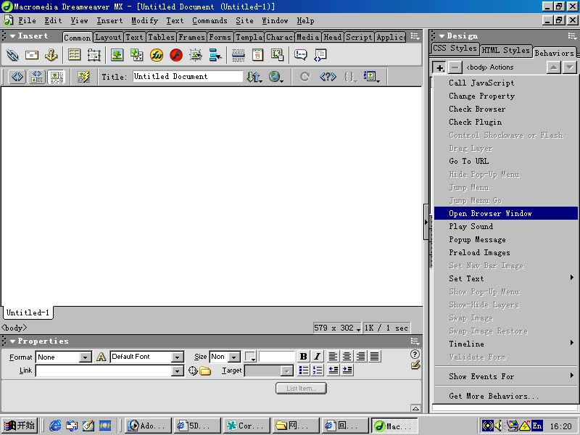Image resolution: width=580 pixels, height=435 pixels.
Task: Indent text in Properties
Action: click(347, 370)
